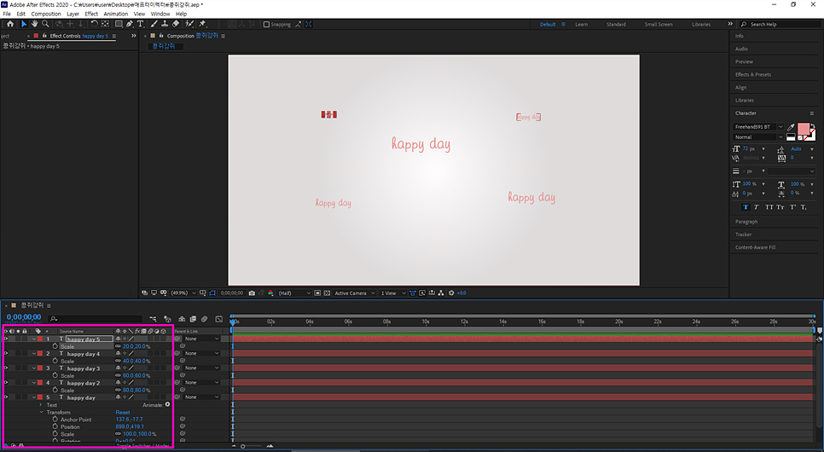Select the Selection arrow tool
824x452 pixels.
(23, 24)
